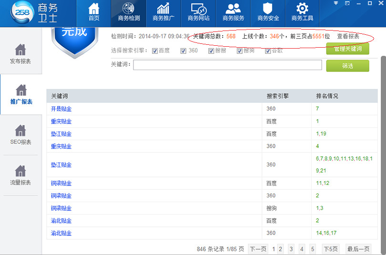This screenshot has width=386, height=255.
Task: Open 渝北贴金 link in the 百度 row
Action: [x=61, y=221]
